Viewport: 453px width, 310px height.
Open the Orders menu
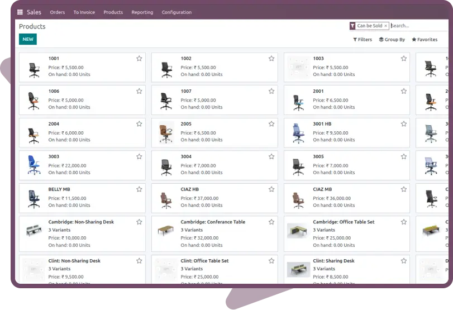(58, 12)
